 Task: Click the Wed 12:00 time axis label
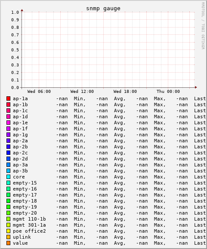(x=82, y=92)
